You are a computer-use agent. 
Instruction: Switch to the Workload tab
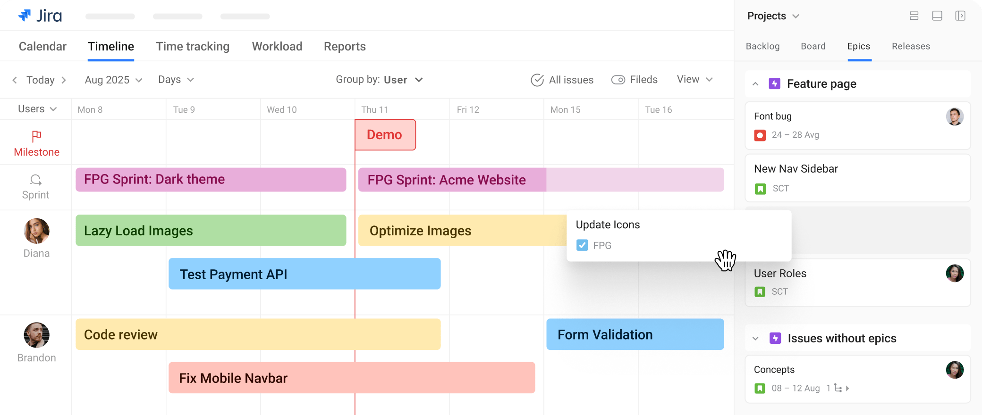(x=277, y=46)
